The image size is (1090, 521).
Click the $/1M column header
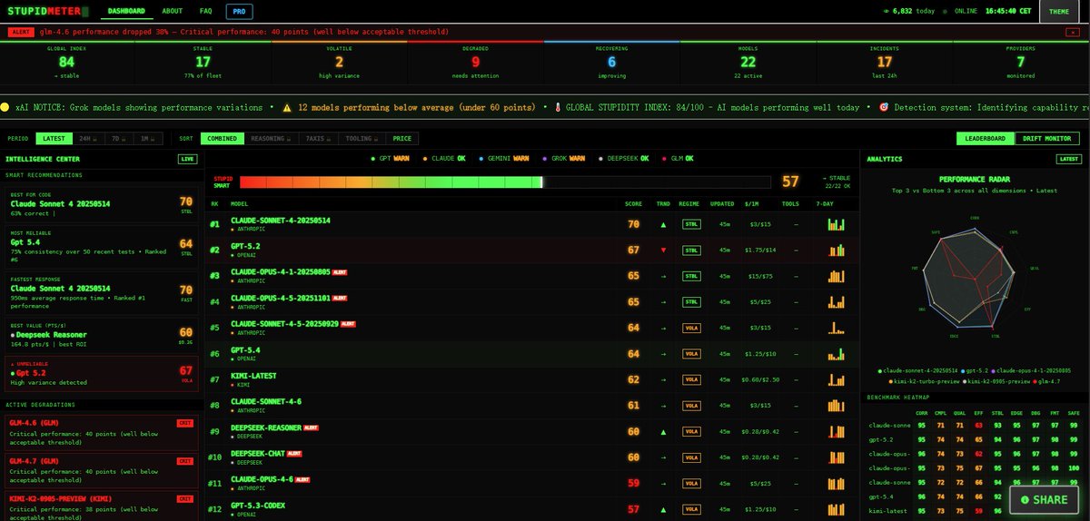pos(750,203)
